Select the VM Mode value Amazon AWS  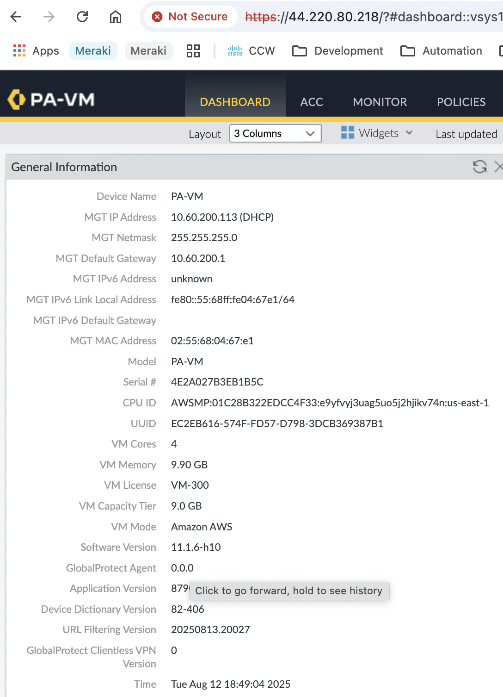(202, 527)
